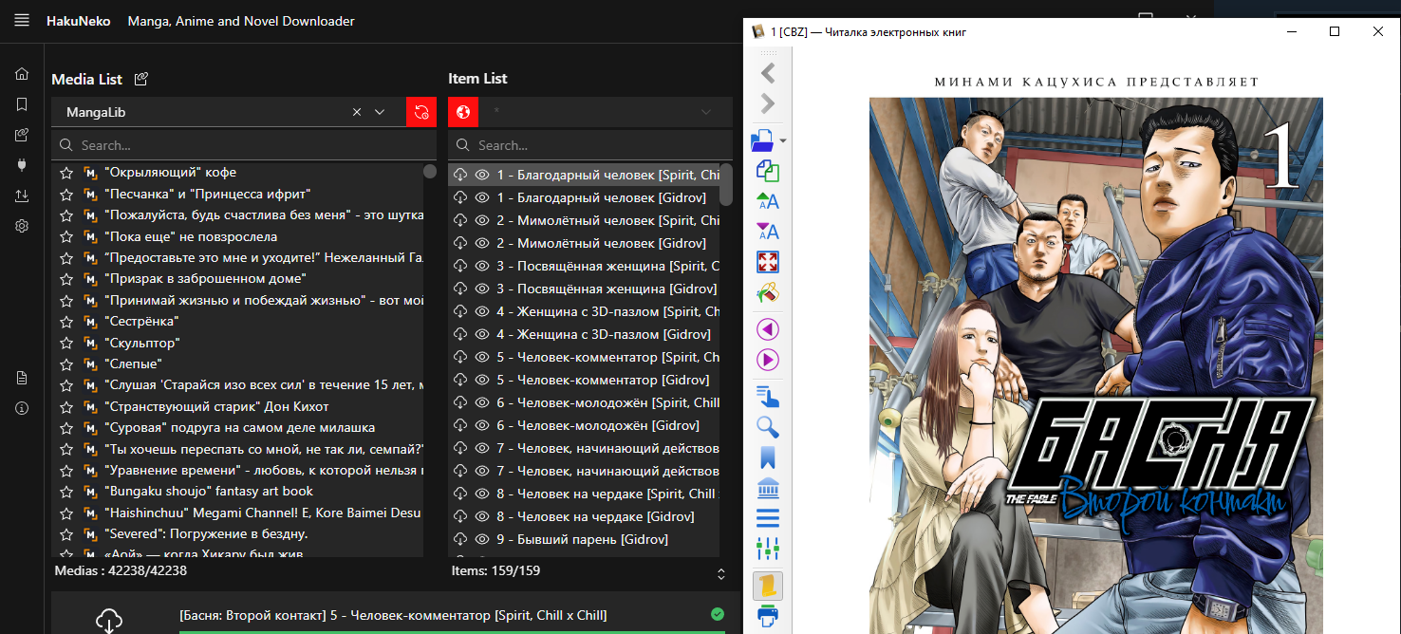Go to next page in reader

click(768, 360)
